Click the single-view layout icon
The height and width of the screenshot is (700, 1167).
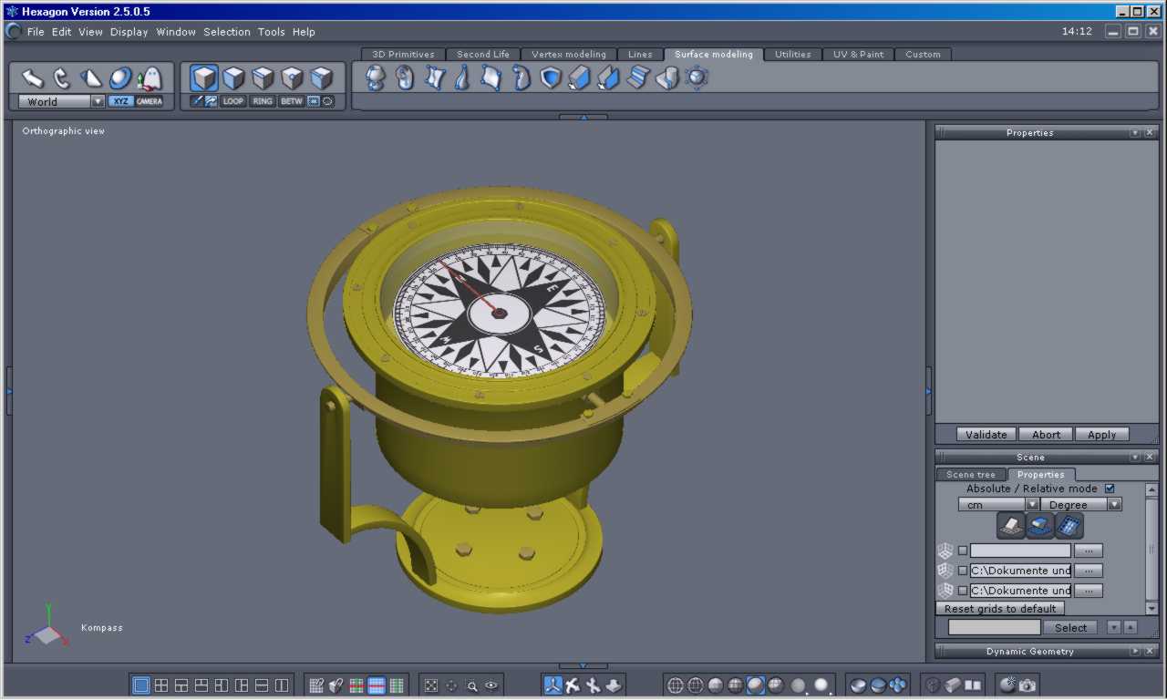point(141,685)
